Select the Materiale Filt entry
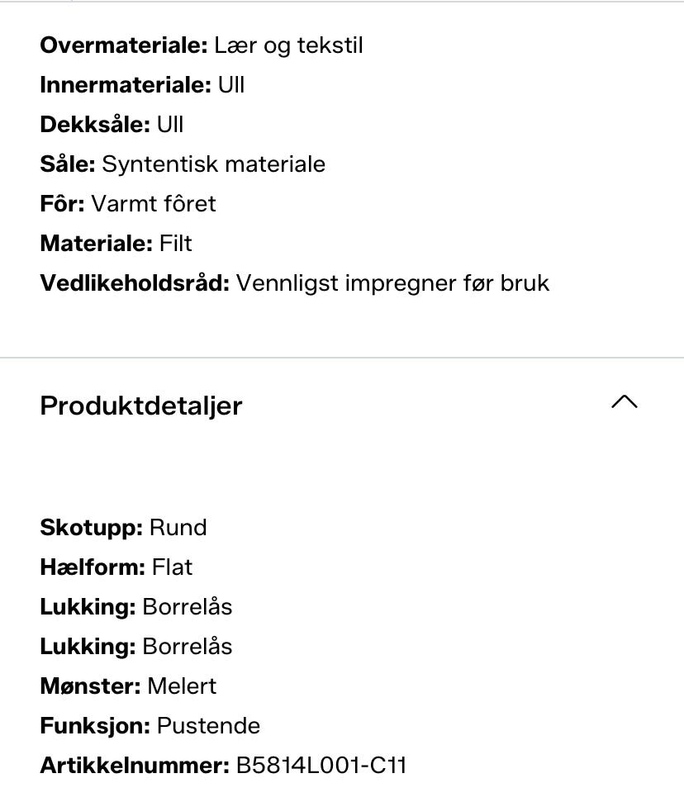 (116, 244)
